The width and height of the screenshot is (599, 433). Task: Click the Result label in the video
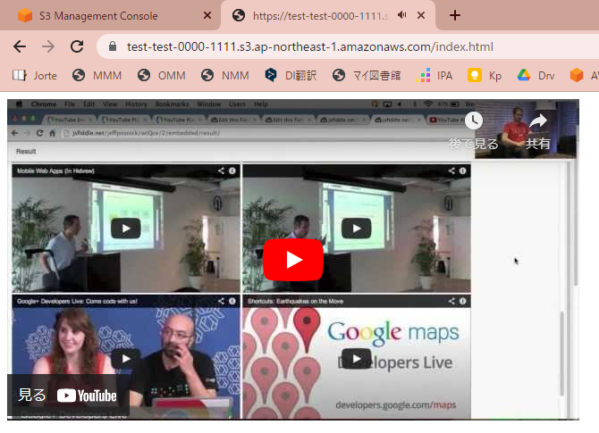pos(26,152)
